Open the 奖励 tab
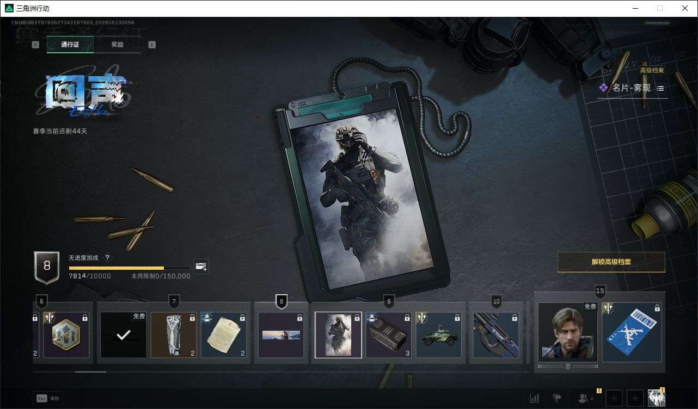Viewport: 698px width, 409px height. coord(118,45)
